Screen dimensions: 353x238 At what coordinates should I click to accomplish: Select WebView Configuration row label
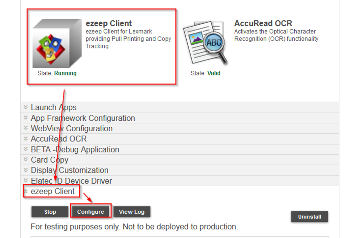tap(72, 128)
